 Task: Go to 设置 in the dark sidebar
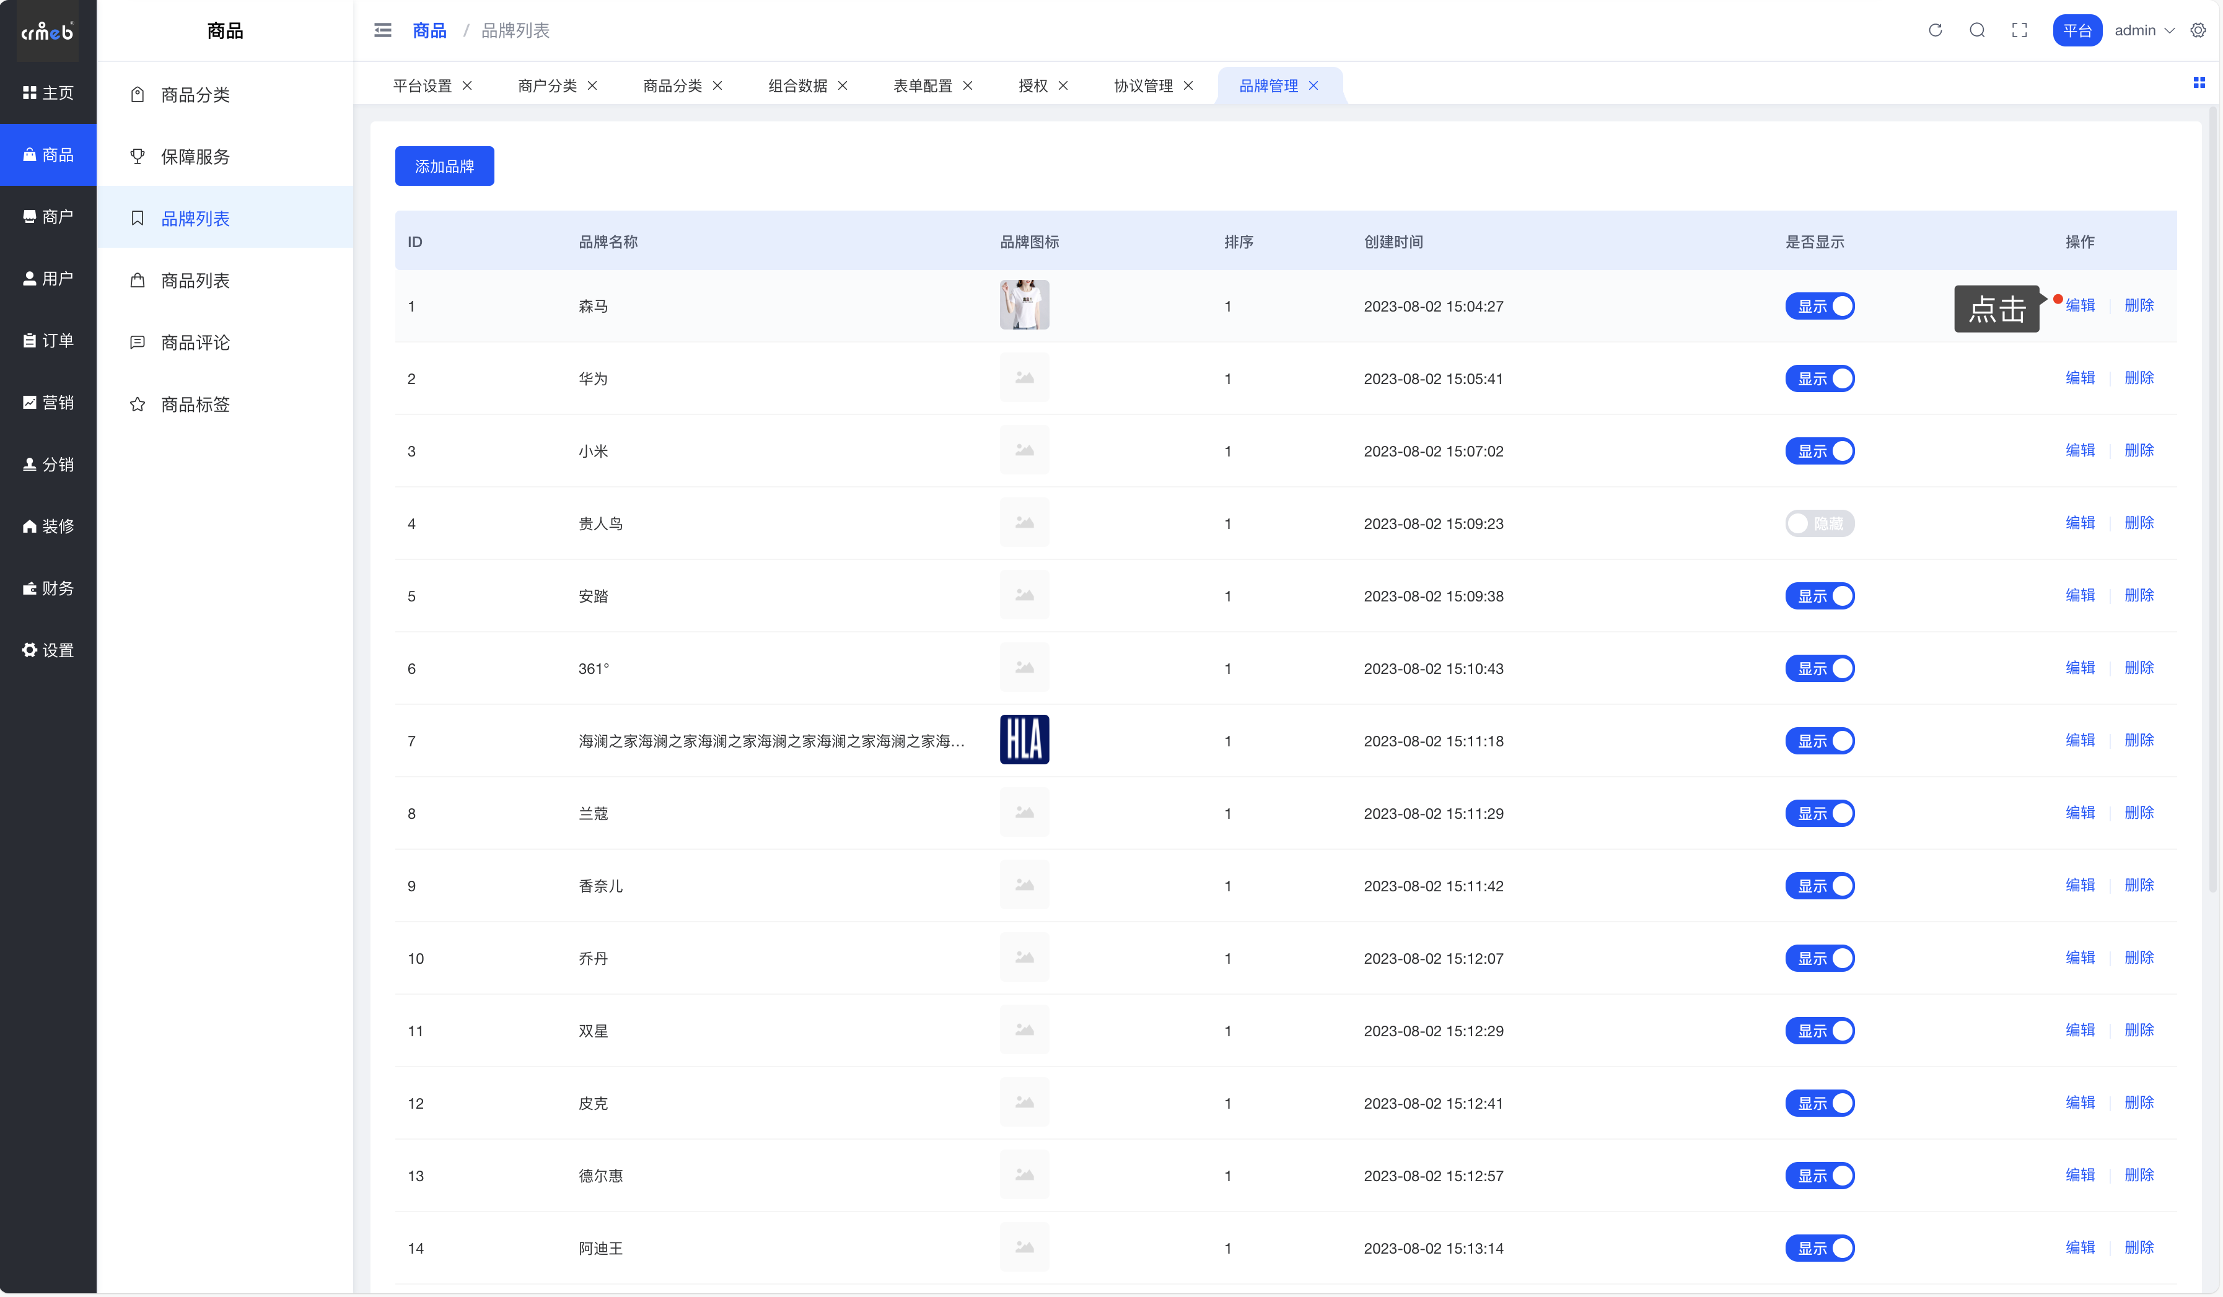point(48,650)
